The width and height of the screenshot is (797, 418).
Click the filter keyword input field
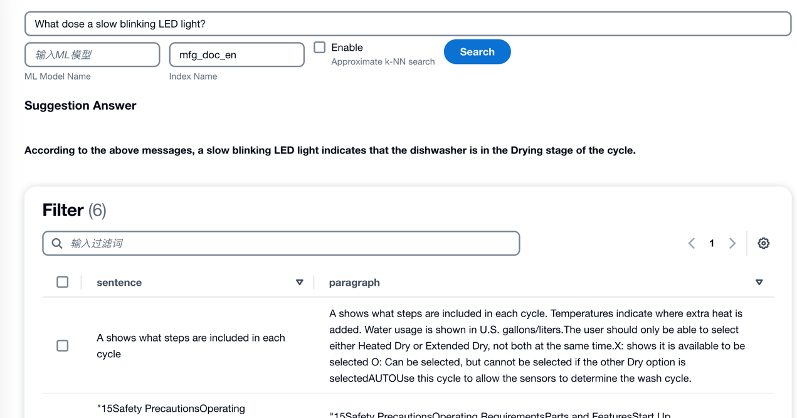click(281, 243)
